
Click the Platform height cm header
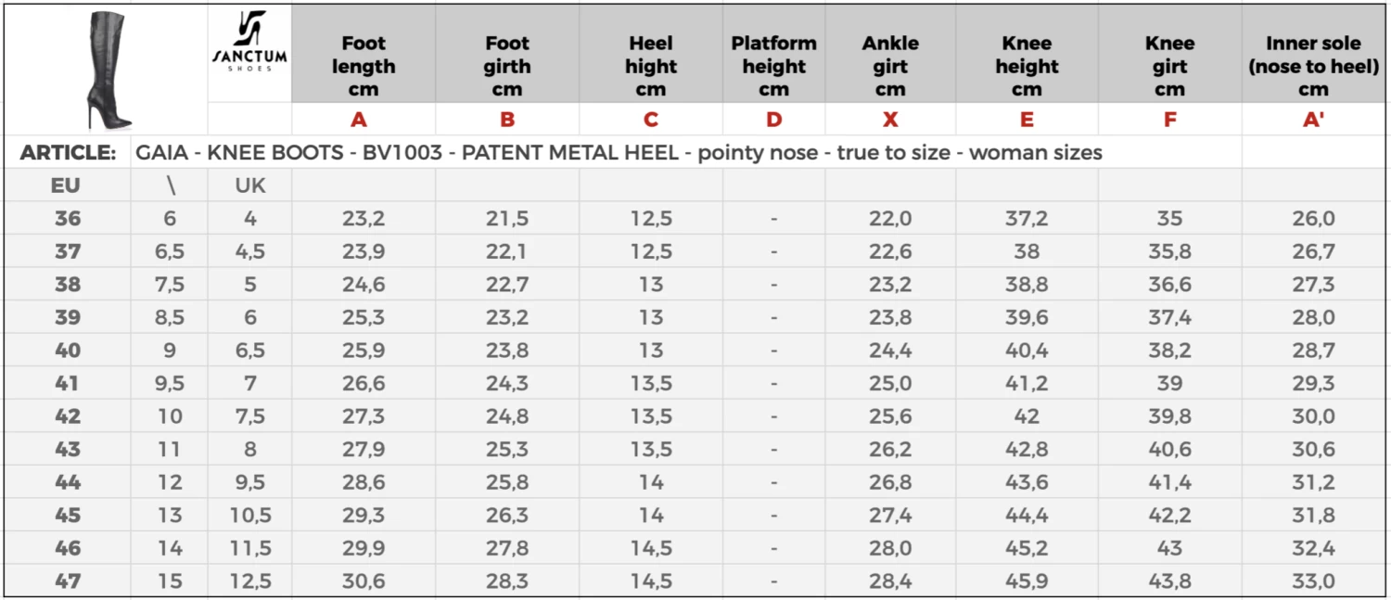click(773, 66)
